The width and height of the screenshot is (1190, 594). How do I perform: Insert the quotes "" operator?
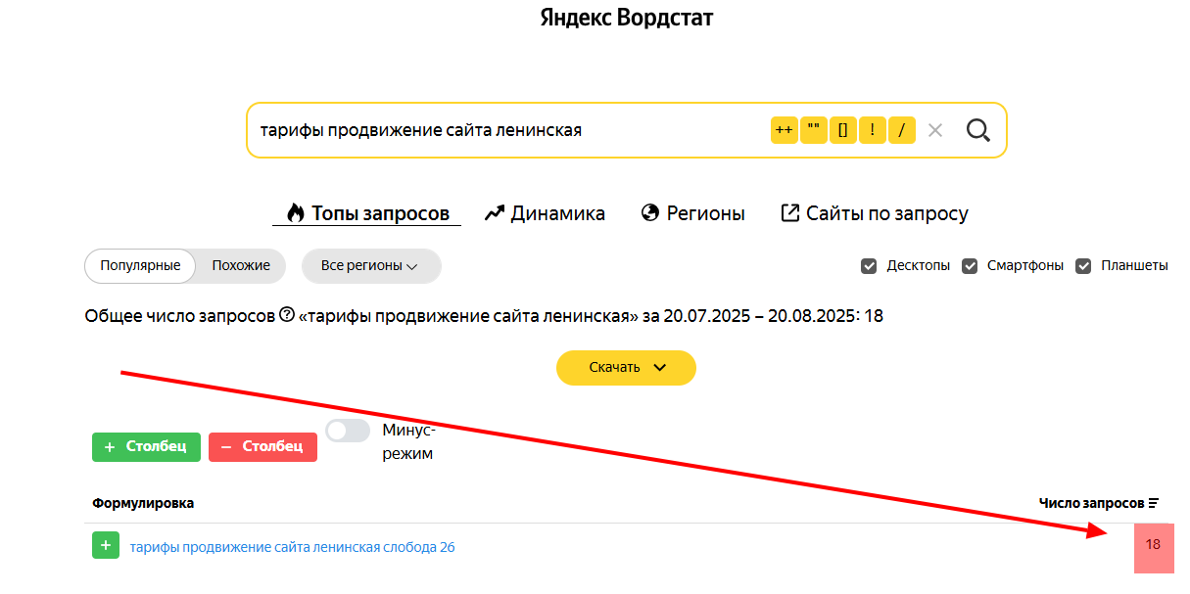pyautogui.click(x=814, y=130)
